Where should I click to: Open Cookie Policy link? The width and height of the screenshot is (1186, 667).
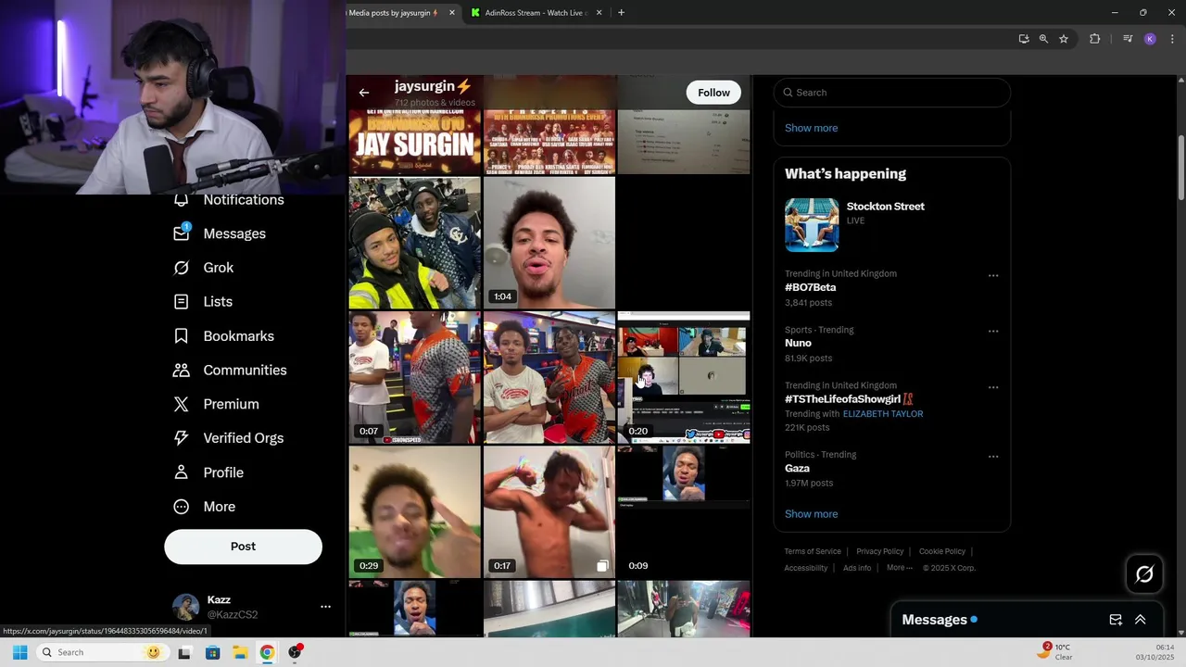[941, 551]
